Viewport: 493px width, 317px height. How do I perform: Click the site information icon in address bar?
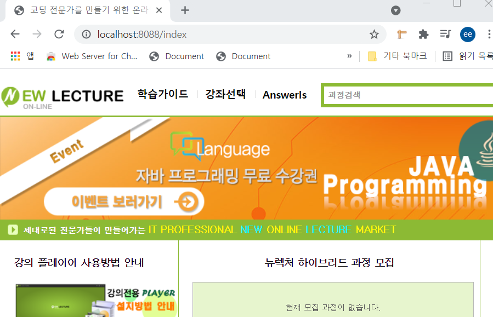tap(87, 34)
